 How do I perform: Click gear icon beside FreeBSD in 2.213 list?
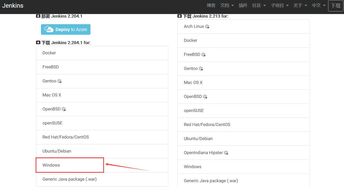(203, 55)
